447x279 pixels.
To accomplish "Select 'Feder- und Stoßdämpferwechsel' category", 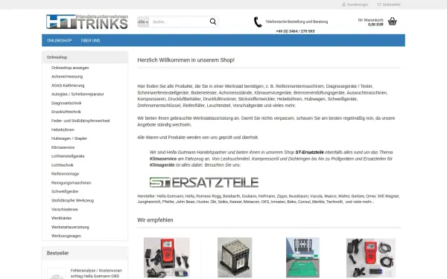I will click(80, 121).
